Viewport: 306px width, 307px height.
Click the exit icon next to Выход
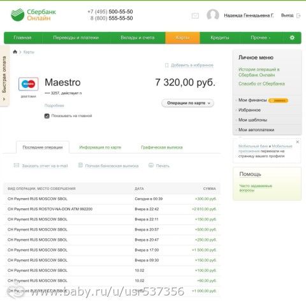pos(298,15)
